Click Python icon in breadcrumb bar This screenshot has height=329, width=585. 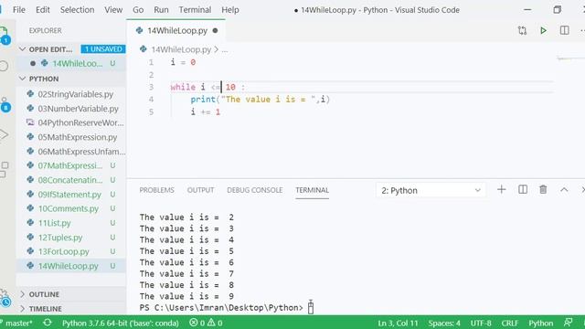point(144,48)
